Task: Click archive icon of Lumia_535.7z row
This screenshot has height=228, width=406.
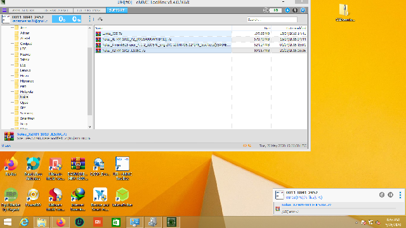Action: click(x=98, y=34)
